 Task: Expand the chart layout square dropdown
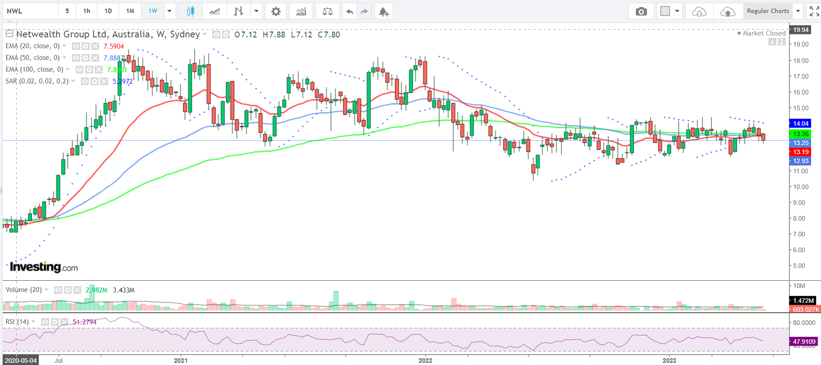677,11
